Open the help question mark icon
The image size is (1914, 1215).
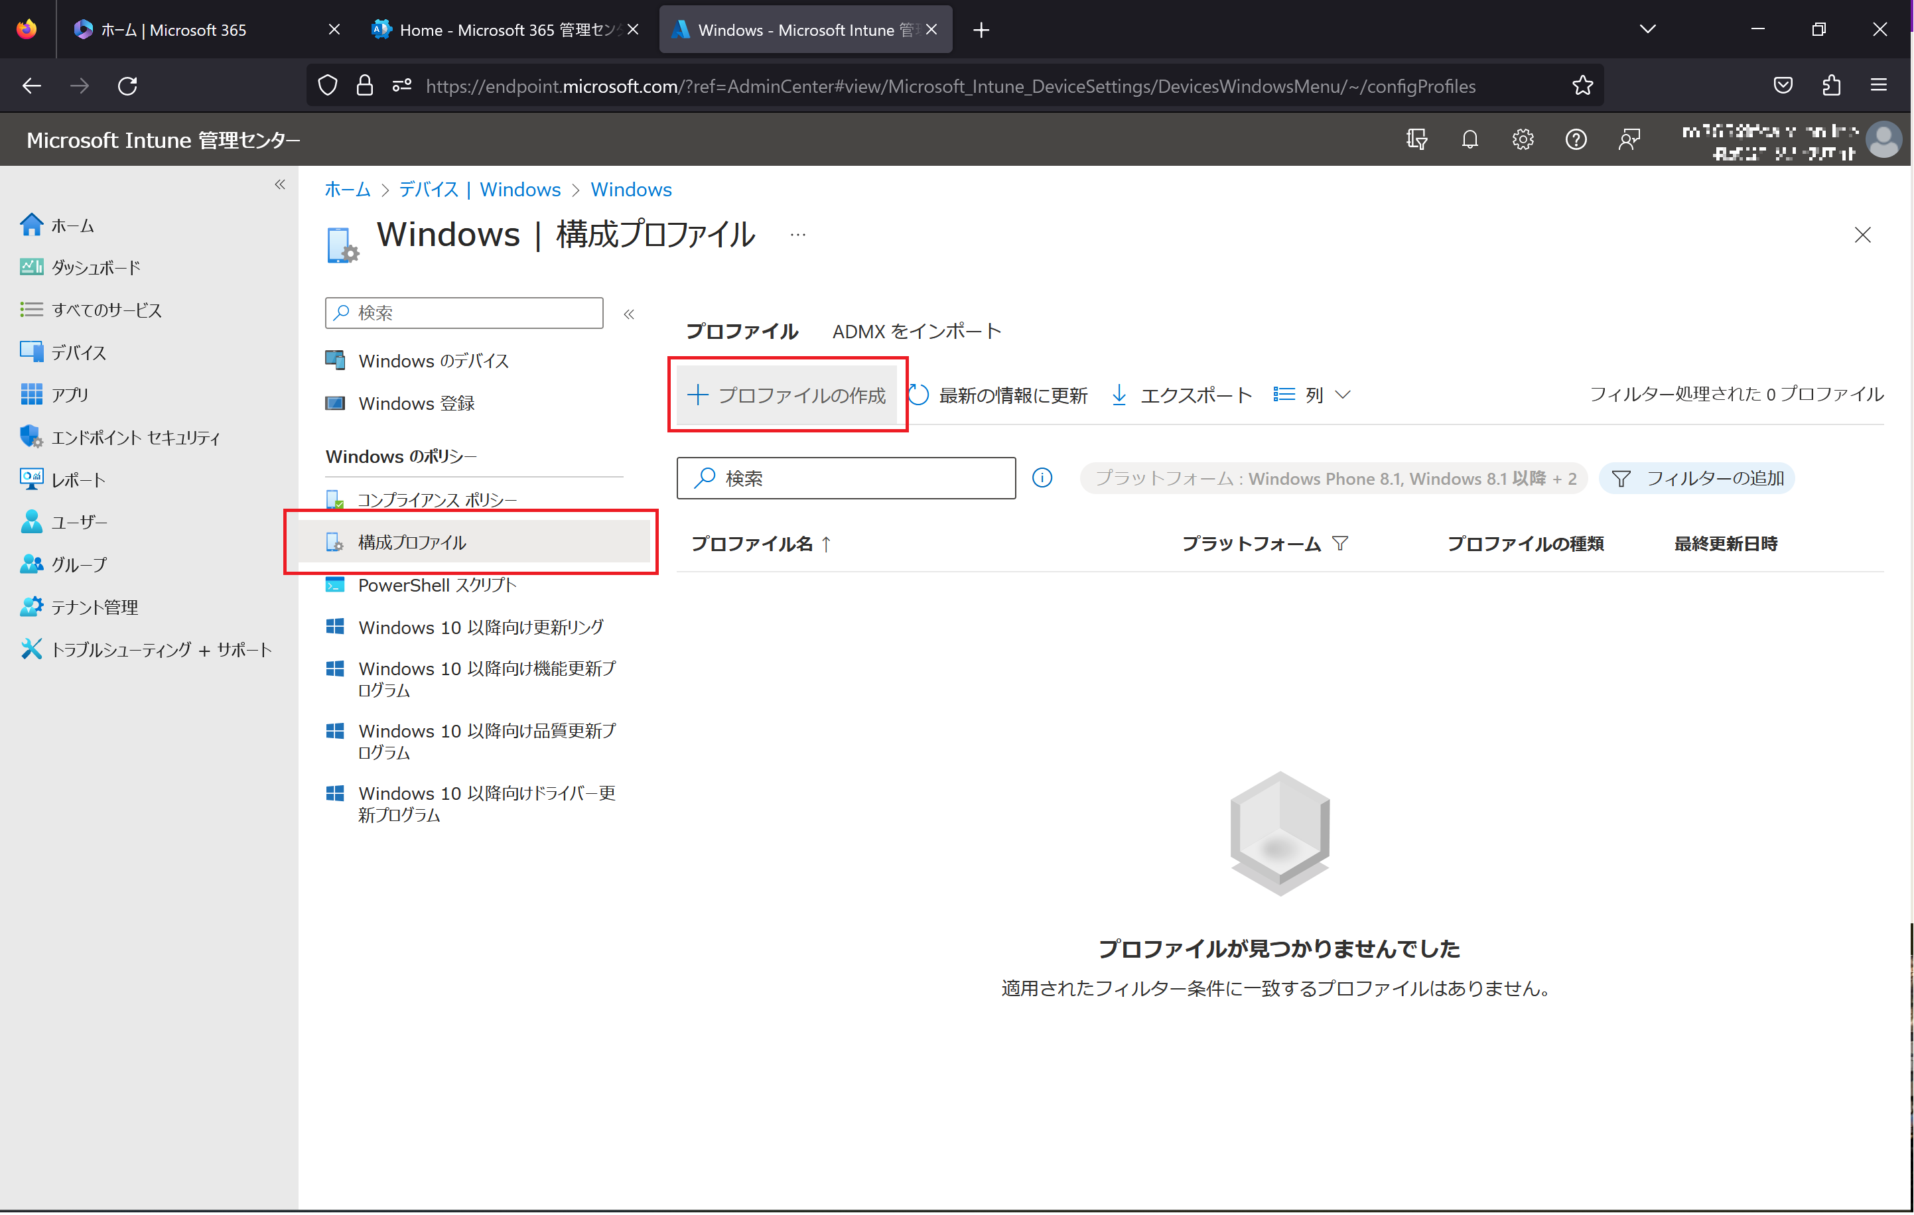(x=1576, y=140)
